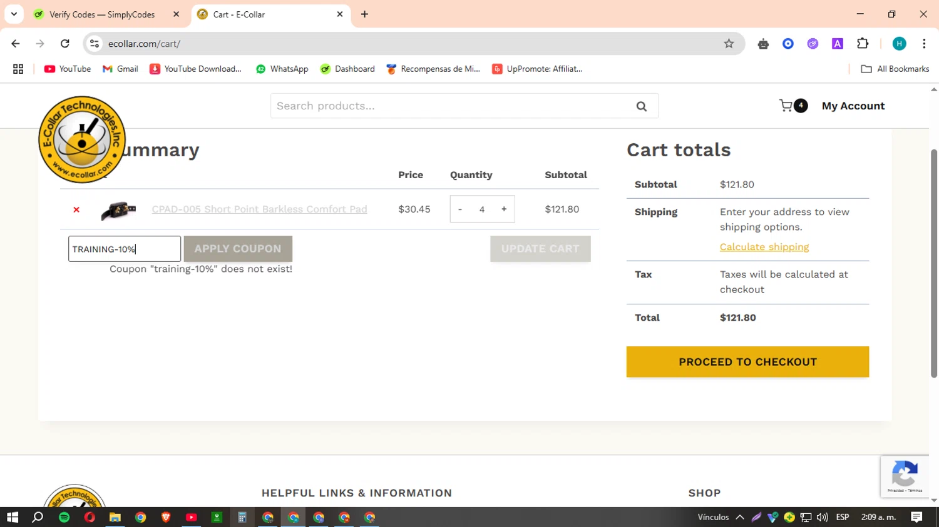Screen dimensions: 939x527
Task: Open Chrome three-dot menu
Action: (x=924, y=44)
